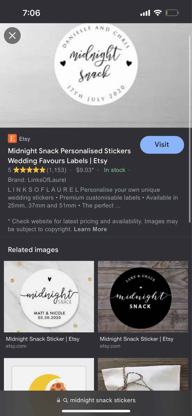192x416 pixels.
Task: Open the twine-wrapped white bag thumbnail
Action: coord(143,374)
